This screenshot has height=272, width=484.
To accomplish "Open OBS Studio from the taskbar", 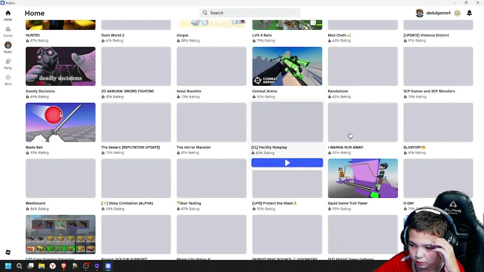I will pyautogui.click(x=86, y=266).
